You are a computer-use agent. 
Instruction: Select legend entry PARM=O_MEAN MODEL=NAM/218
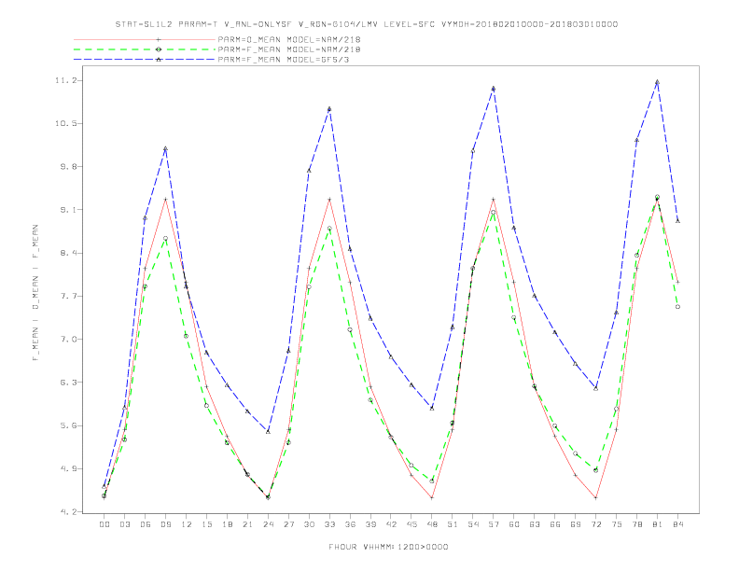[x=289, y=39]
